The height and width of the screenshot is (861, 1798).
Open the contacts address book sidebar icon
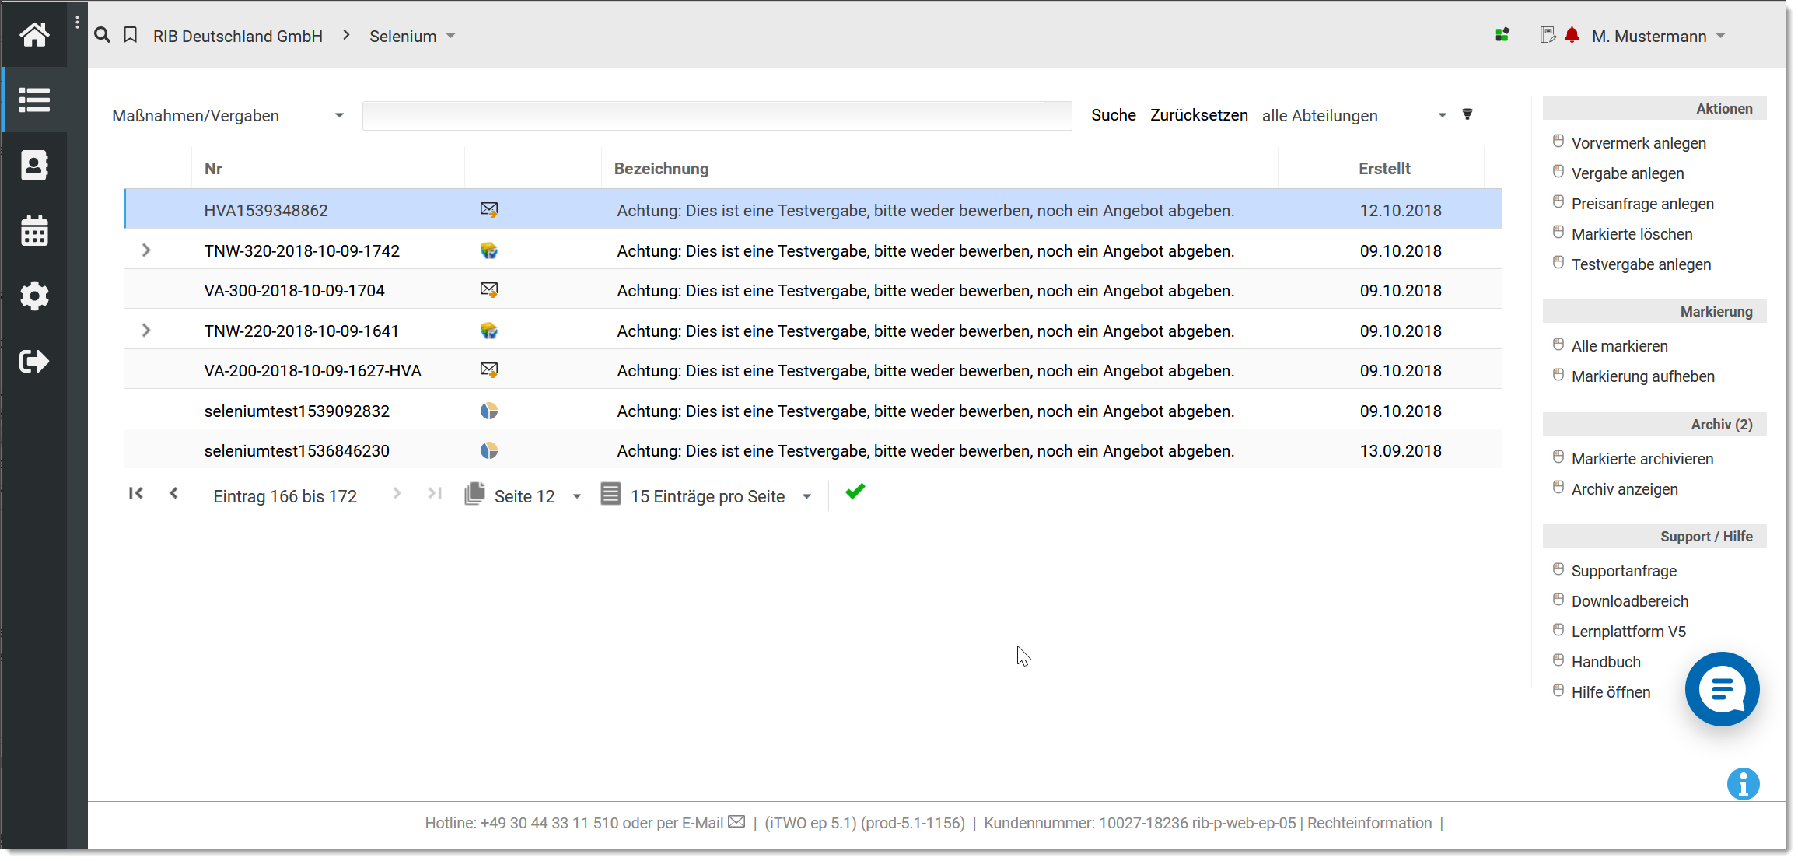(34, 166)
